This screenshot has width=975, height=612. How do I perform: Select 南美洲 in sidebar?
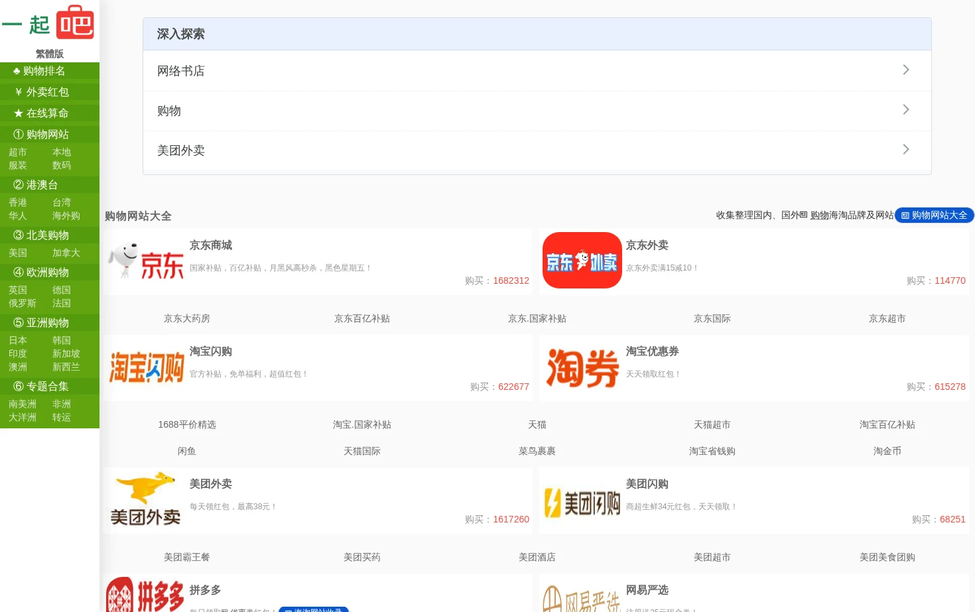point(23,404)
